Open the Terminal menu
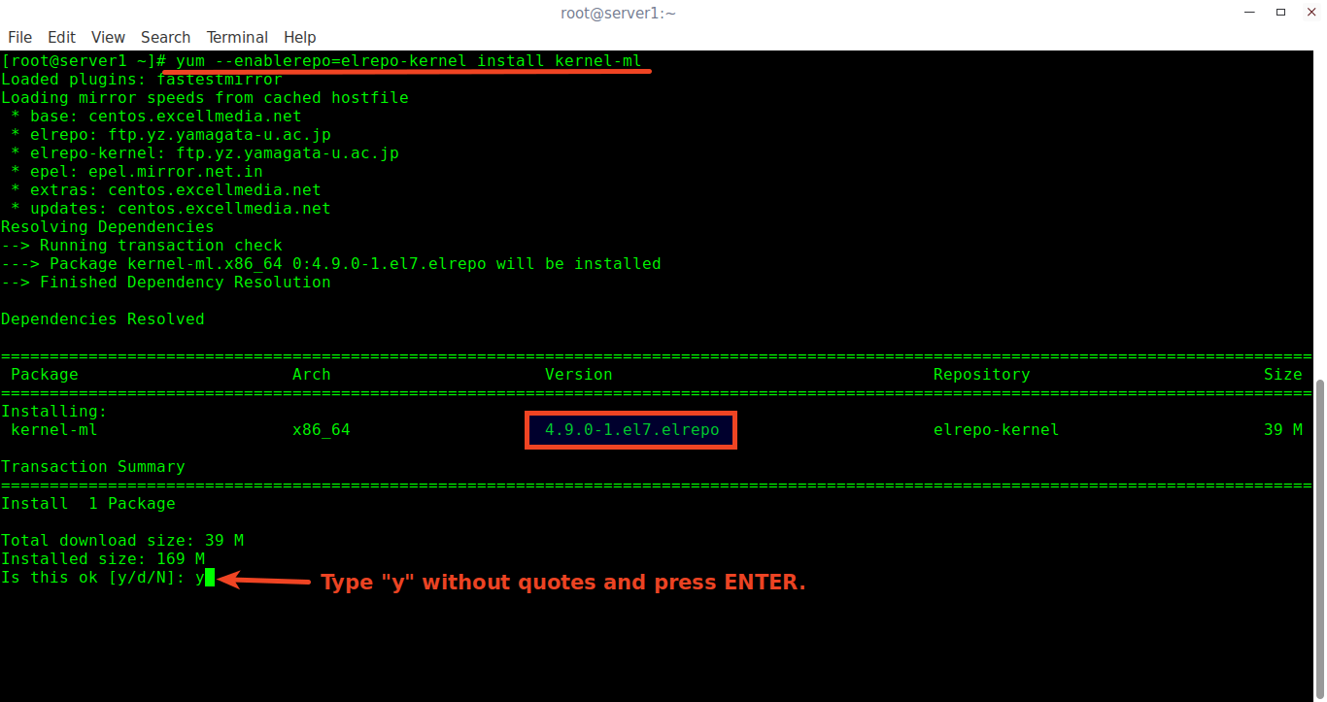Image resolution: width=1327 pixels, height=702 pixels. click(x=237, y=37)
